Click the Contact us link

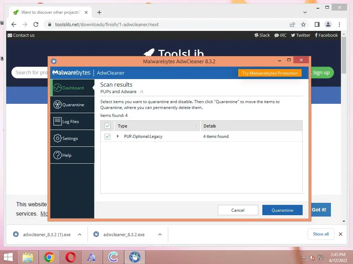point(21,35)
